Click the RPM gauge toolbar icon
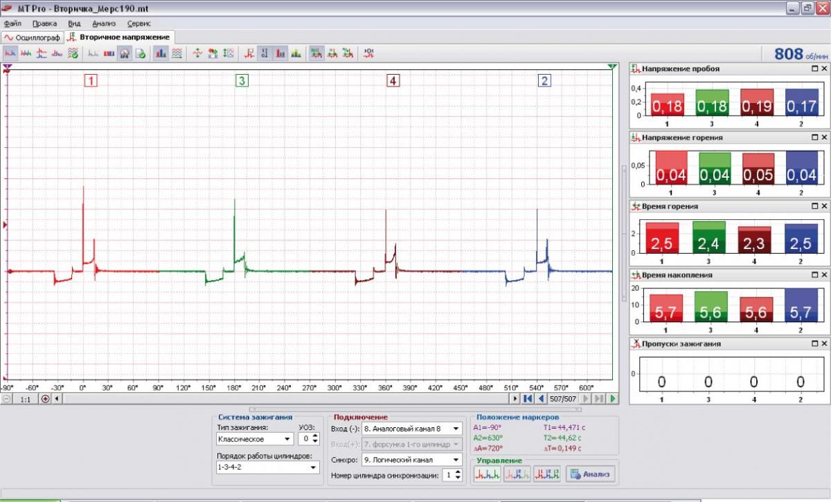 125,53
